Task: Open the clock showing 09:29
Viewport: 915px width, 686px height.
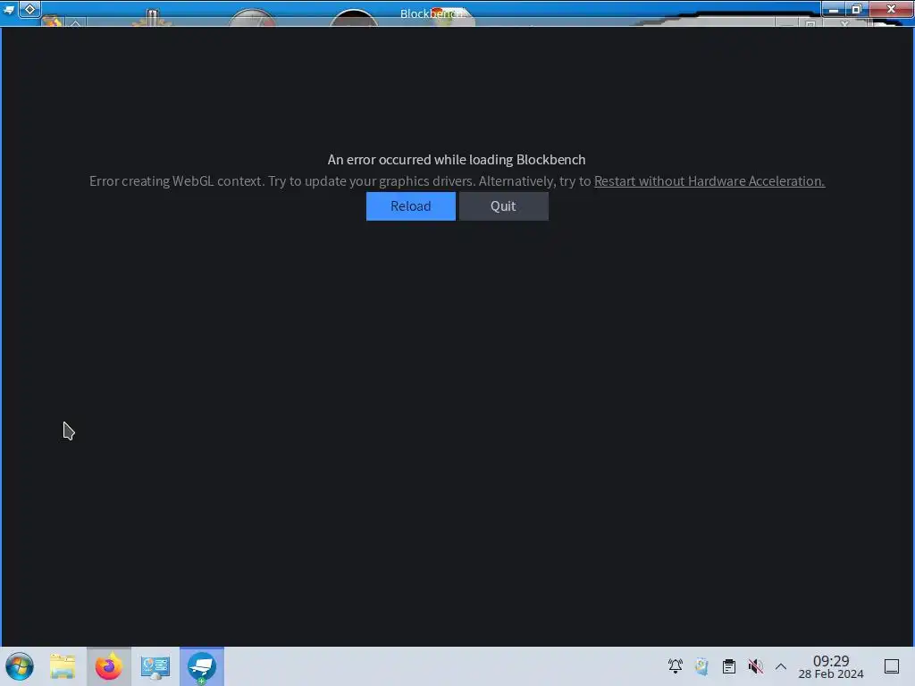Action: [831, 666]
